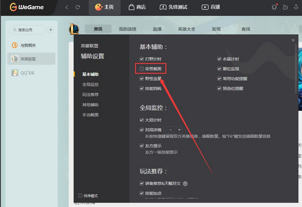
Task: Select 英雄联盟 in the sidebar
Action: coord(31,59)
